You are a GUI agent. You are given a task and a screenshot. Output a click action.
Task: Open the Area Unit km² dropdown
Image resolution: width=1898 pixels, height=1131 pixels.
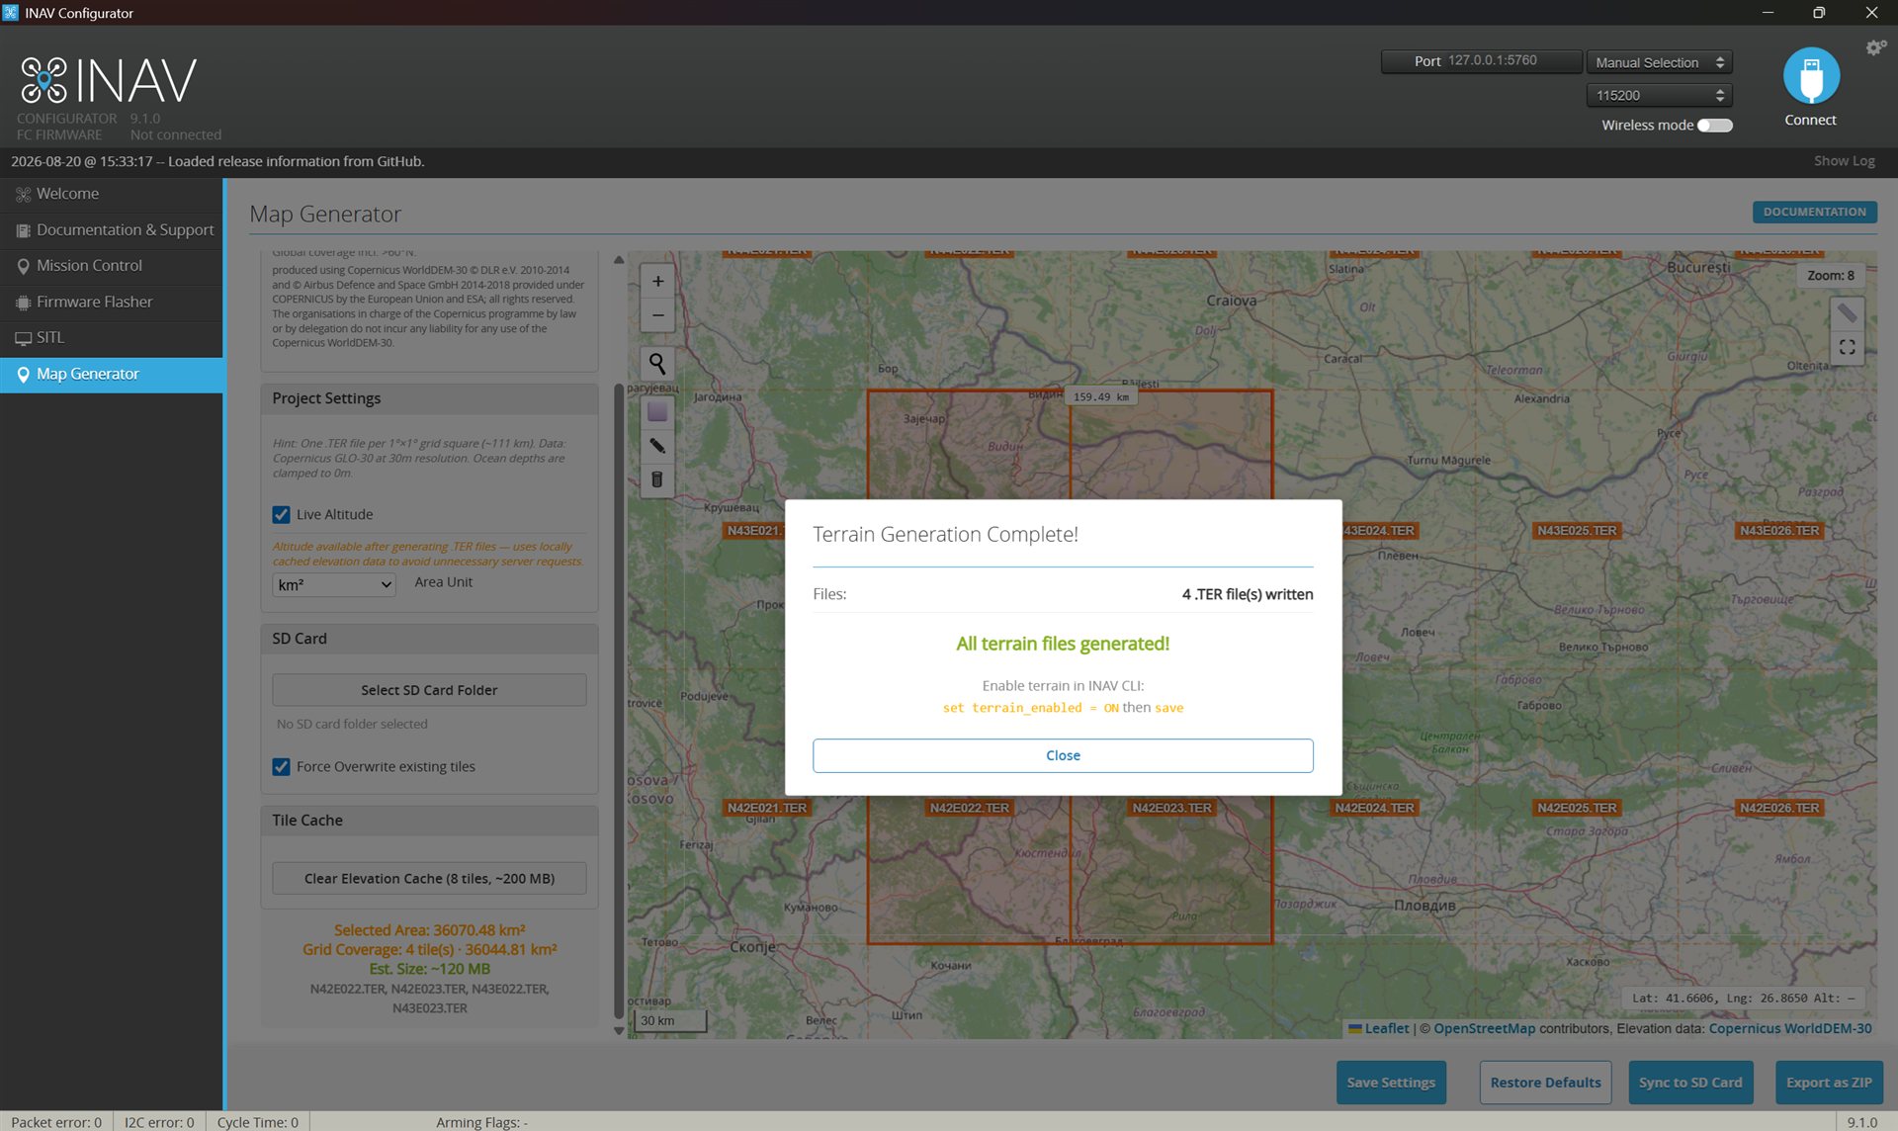(334, 585)
